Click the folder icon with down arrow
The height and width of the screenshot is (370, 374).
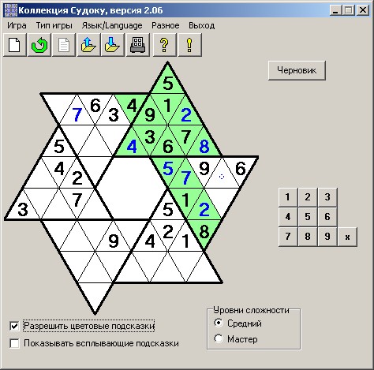113,45
